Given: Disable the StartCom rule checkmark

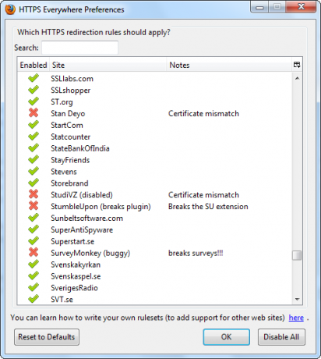Looking at the screenshot, I should coord(34,125).
